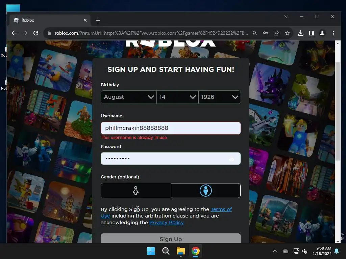This screenshot has width=346, height=259.
Task: Toggle password visibility eye icon
Action: coord(231,159)
